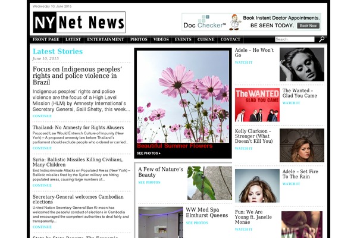Click the We Are Young video thumbnail
Viewport: 357px width, 238px height.
click(x=302, y=224)
